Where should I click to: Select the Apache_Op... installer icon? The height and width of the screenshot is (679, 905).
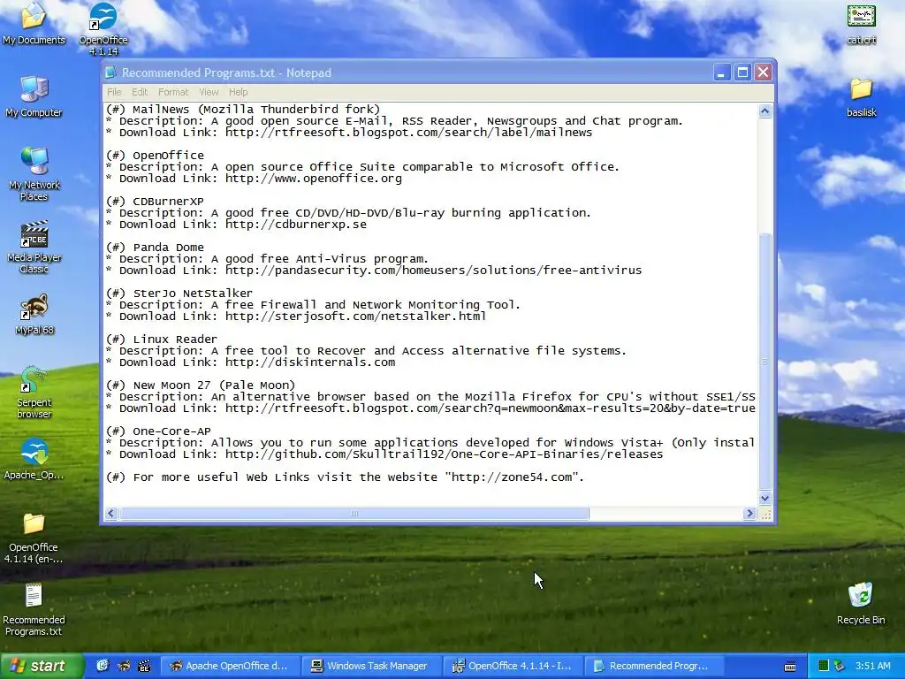point(34,459)
